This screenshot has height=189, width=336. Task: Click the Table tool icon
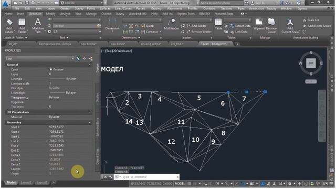pos(218,24)
